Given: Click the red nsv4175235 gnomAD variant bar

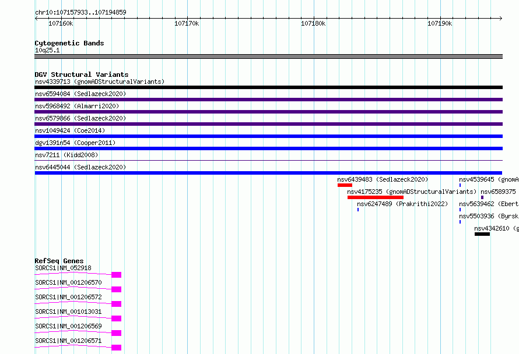Looking at the screenshot, I should [x=376, y=197].
